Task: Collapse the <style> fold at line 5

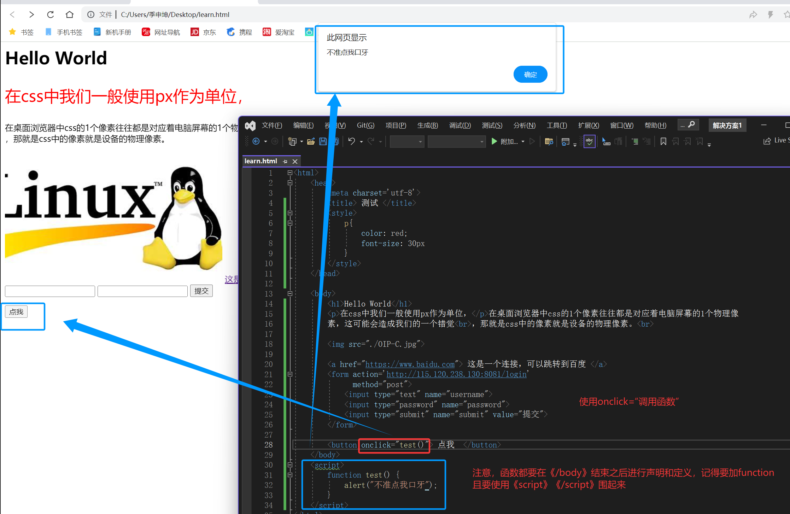Action: coord(290,213)
